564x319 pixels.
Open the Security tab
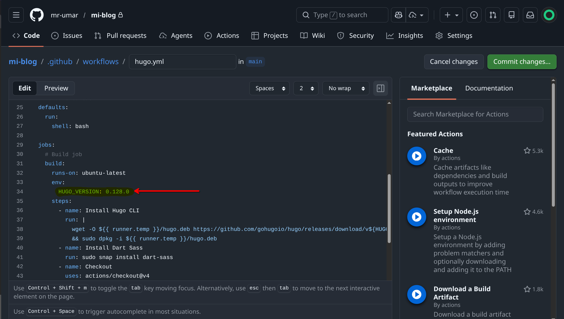[x=355, y=35]
